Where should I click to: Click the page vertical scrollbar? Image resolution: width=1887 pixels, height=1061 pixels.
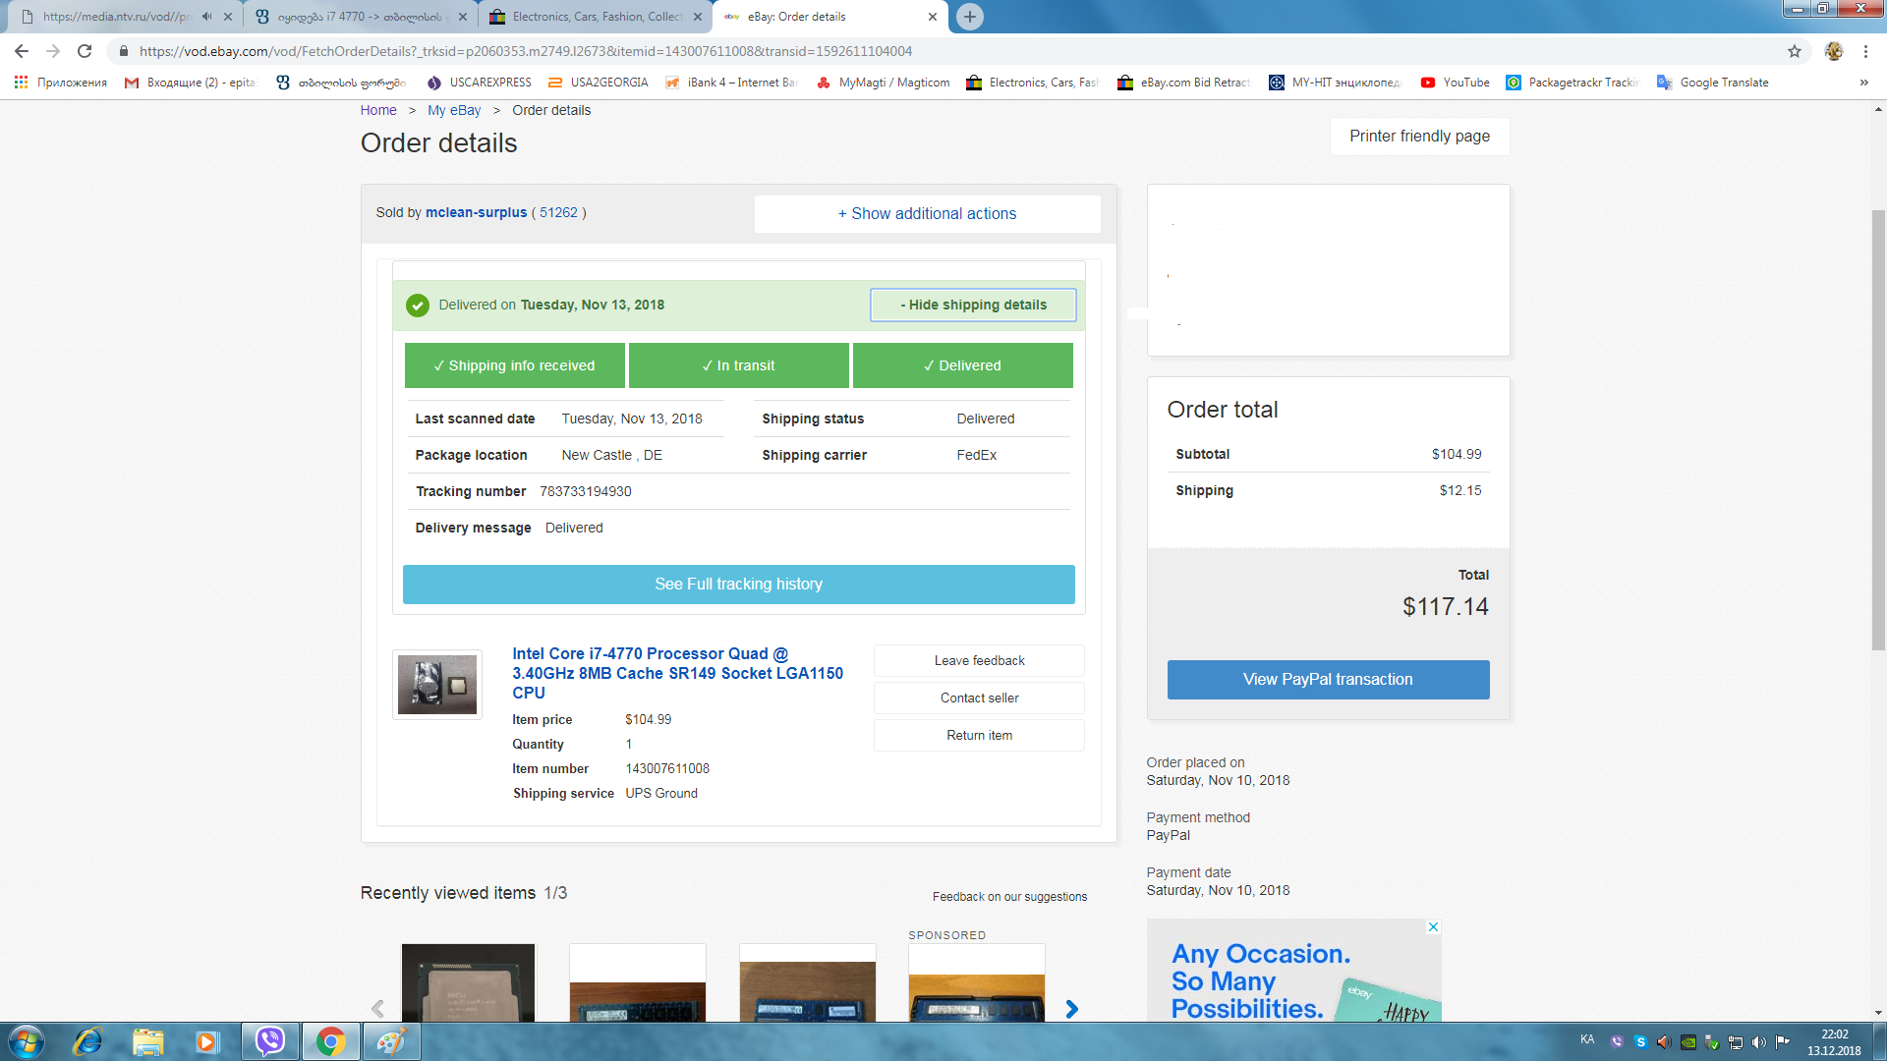click(x=1877, y=429)
